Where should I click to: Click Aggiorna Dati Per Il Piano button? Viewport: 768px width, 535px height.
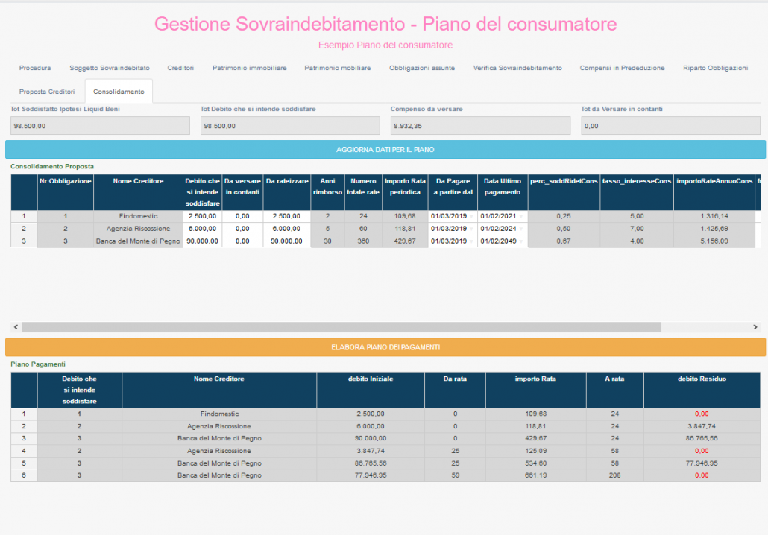click(x=385, y=149)
